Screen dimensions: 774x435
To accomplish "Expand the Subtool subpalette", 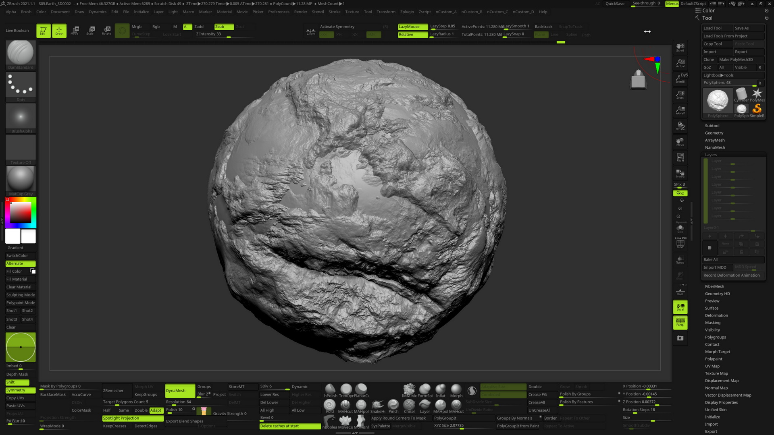I will [712, 126].
